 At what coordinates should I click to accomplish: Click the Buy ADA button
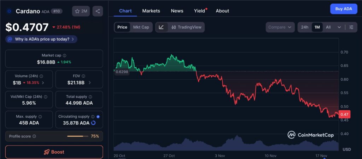(x=344, y=9)
